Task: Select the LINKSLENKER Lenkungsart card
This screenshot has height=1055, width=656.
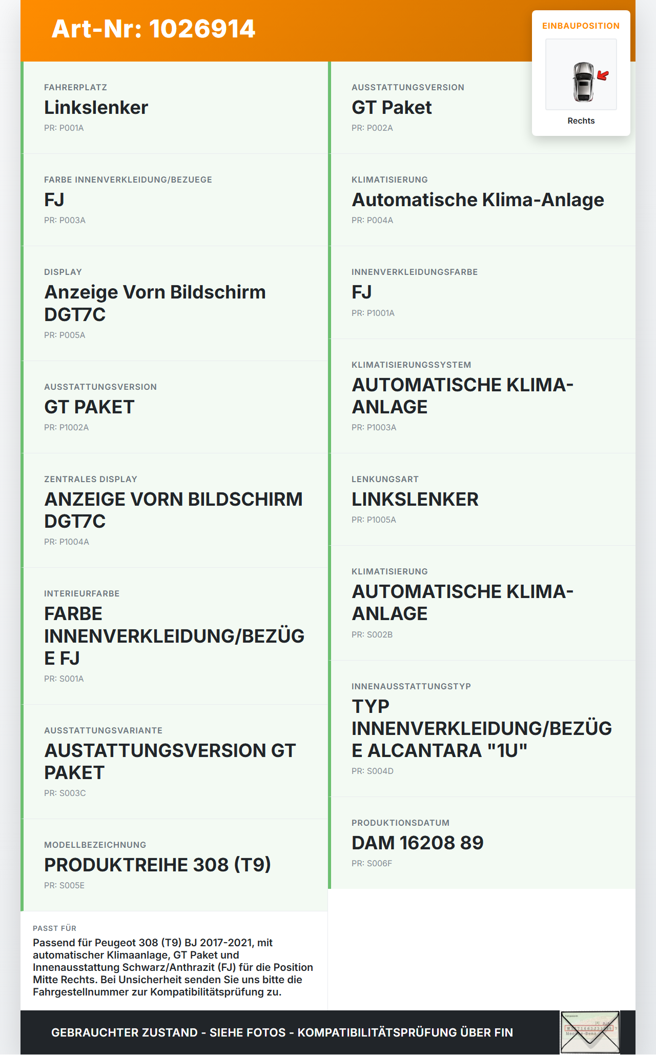Action: tap(482, 500)
